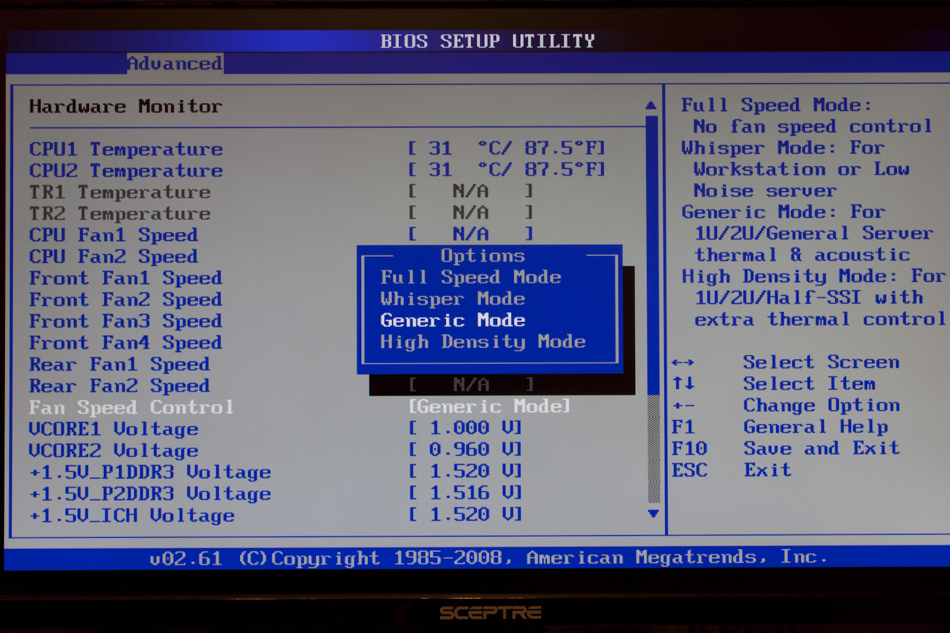Select VCORE1 Voltage label
This screenshot has height=633, width=950.
pyautogui.click(x=114, y=429)
